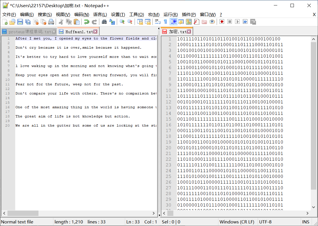Click the right pane scroll up arrow
This screenshot has width=318, height=226.
(313, 39)
